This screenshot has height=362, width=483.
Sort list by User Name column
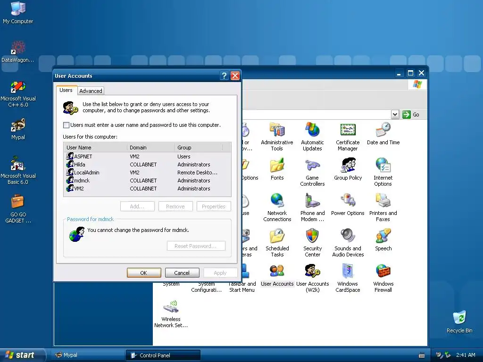tap(95, 148)
